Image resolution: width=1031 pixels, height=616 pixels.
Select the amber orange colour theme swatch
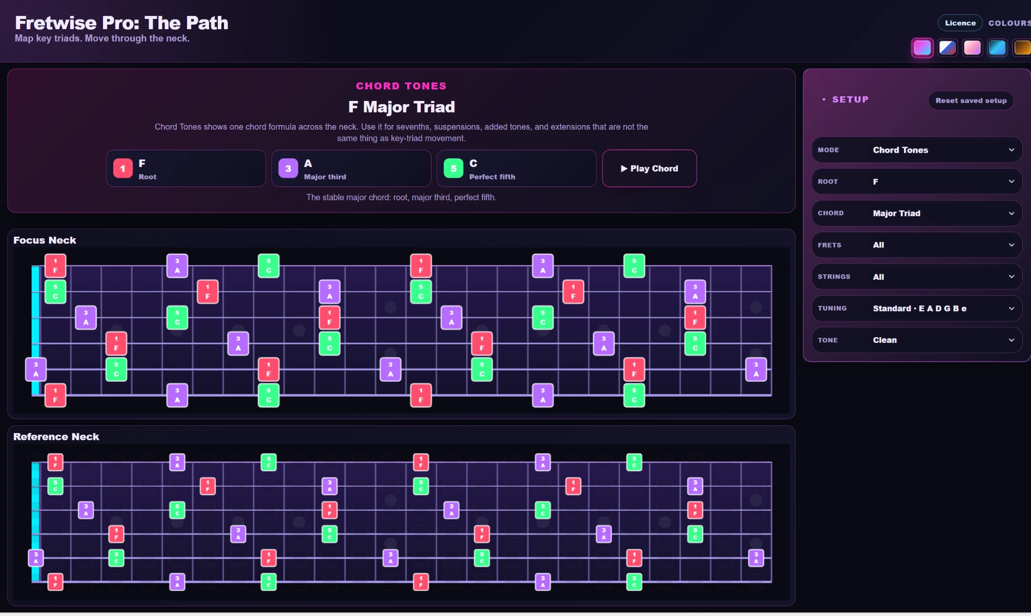(1022, 48)
